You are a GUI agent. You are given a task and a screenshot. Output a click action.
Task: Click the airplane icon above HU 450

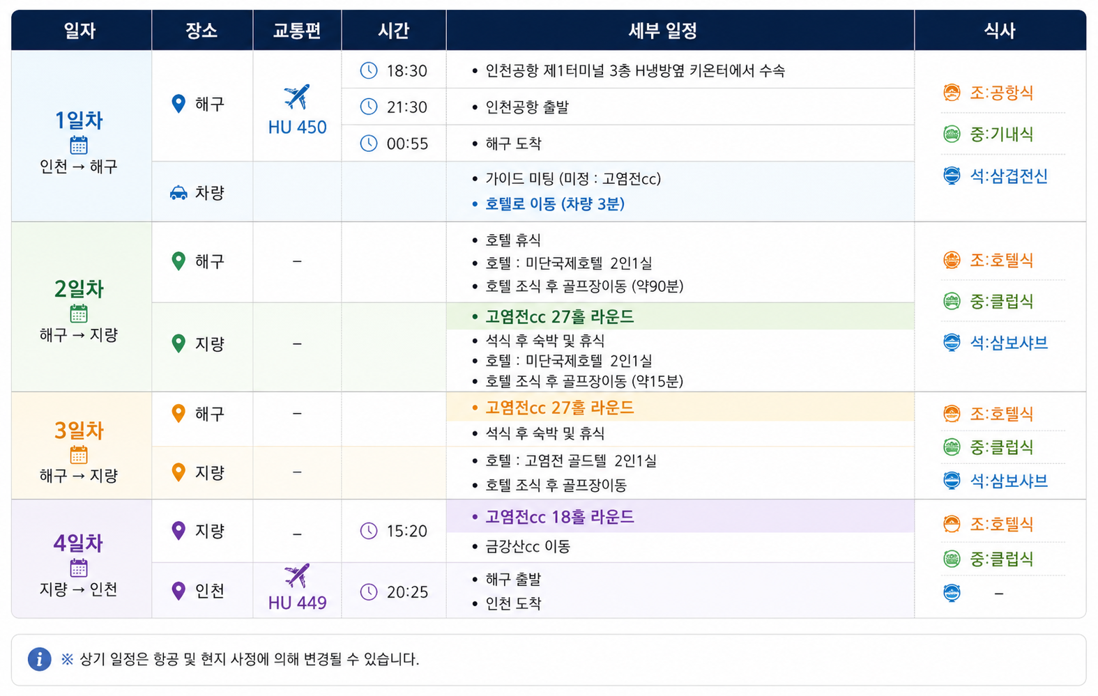coord(297,97)
